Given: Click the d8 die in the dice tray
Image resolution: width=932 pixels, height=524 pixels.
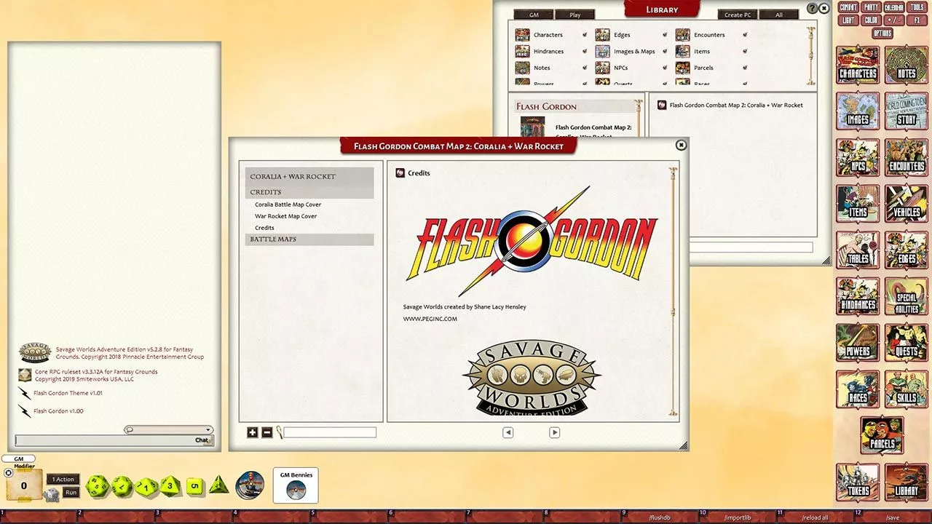Looking at the screenshot, I should 170,485.
